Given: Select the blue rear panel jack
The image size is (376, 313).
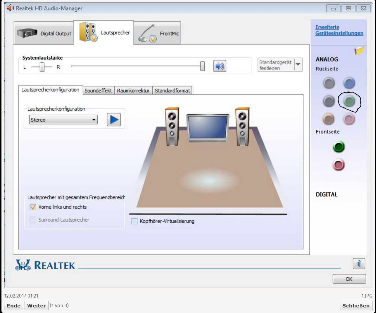Looking at the screenshot, I should pos(349,83).
